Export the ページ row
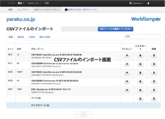The image size is (165, 119). (x=140, y=99)
